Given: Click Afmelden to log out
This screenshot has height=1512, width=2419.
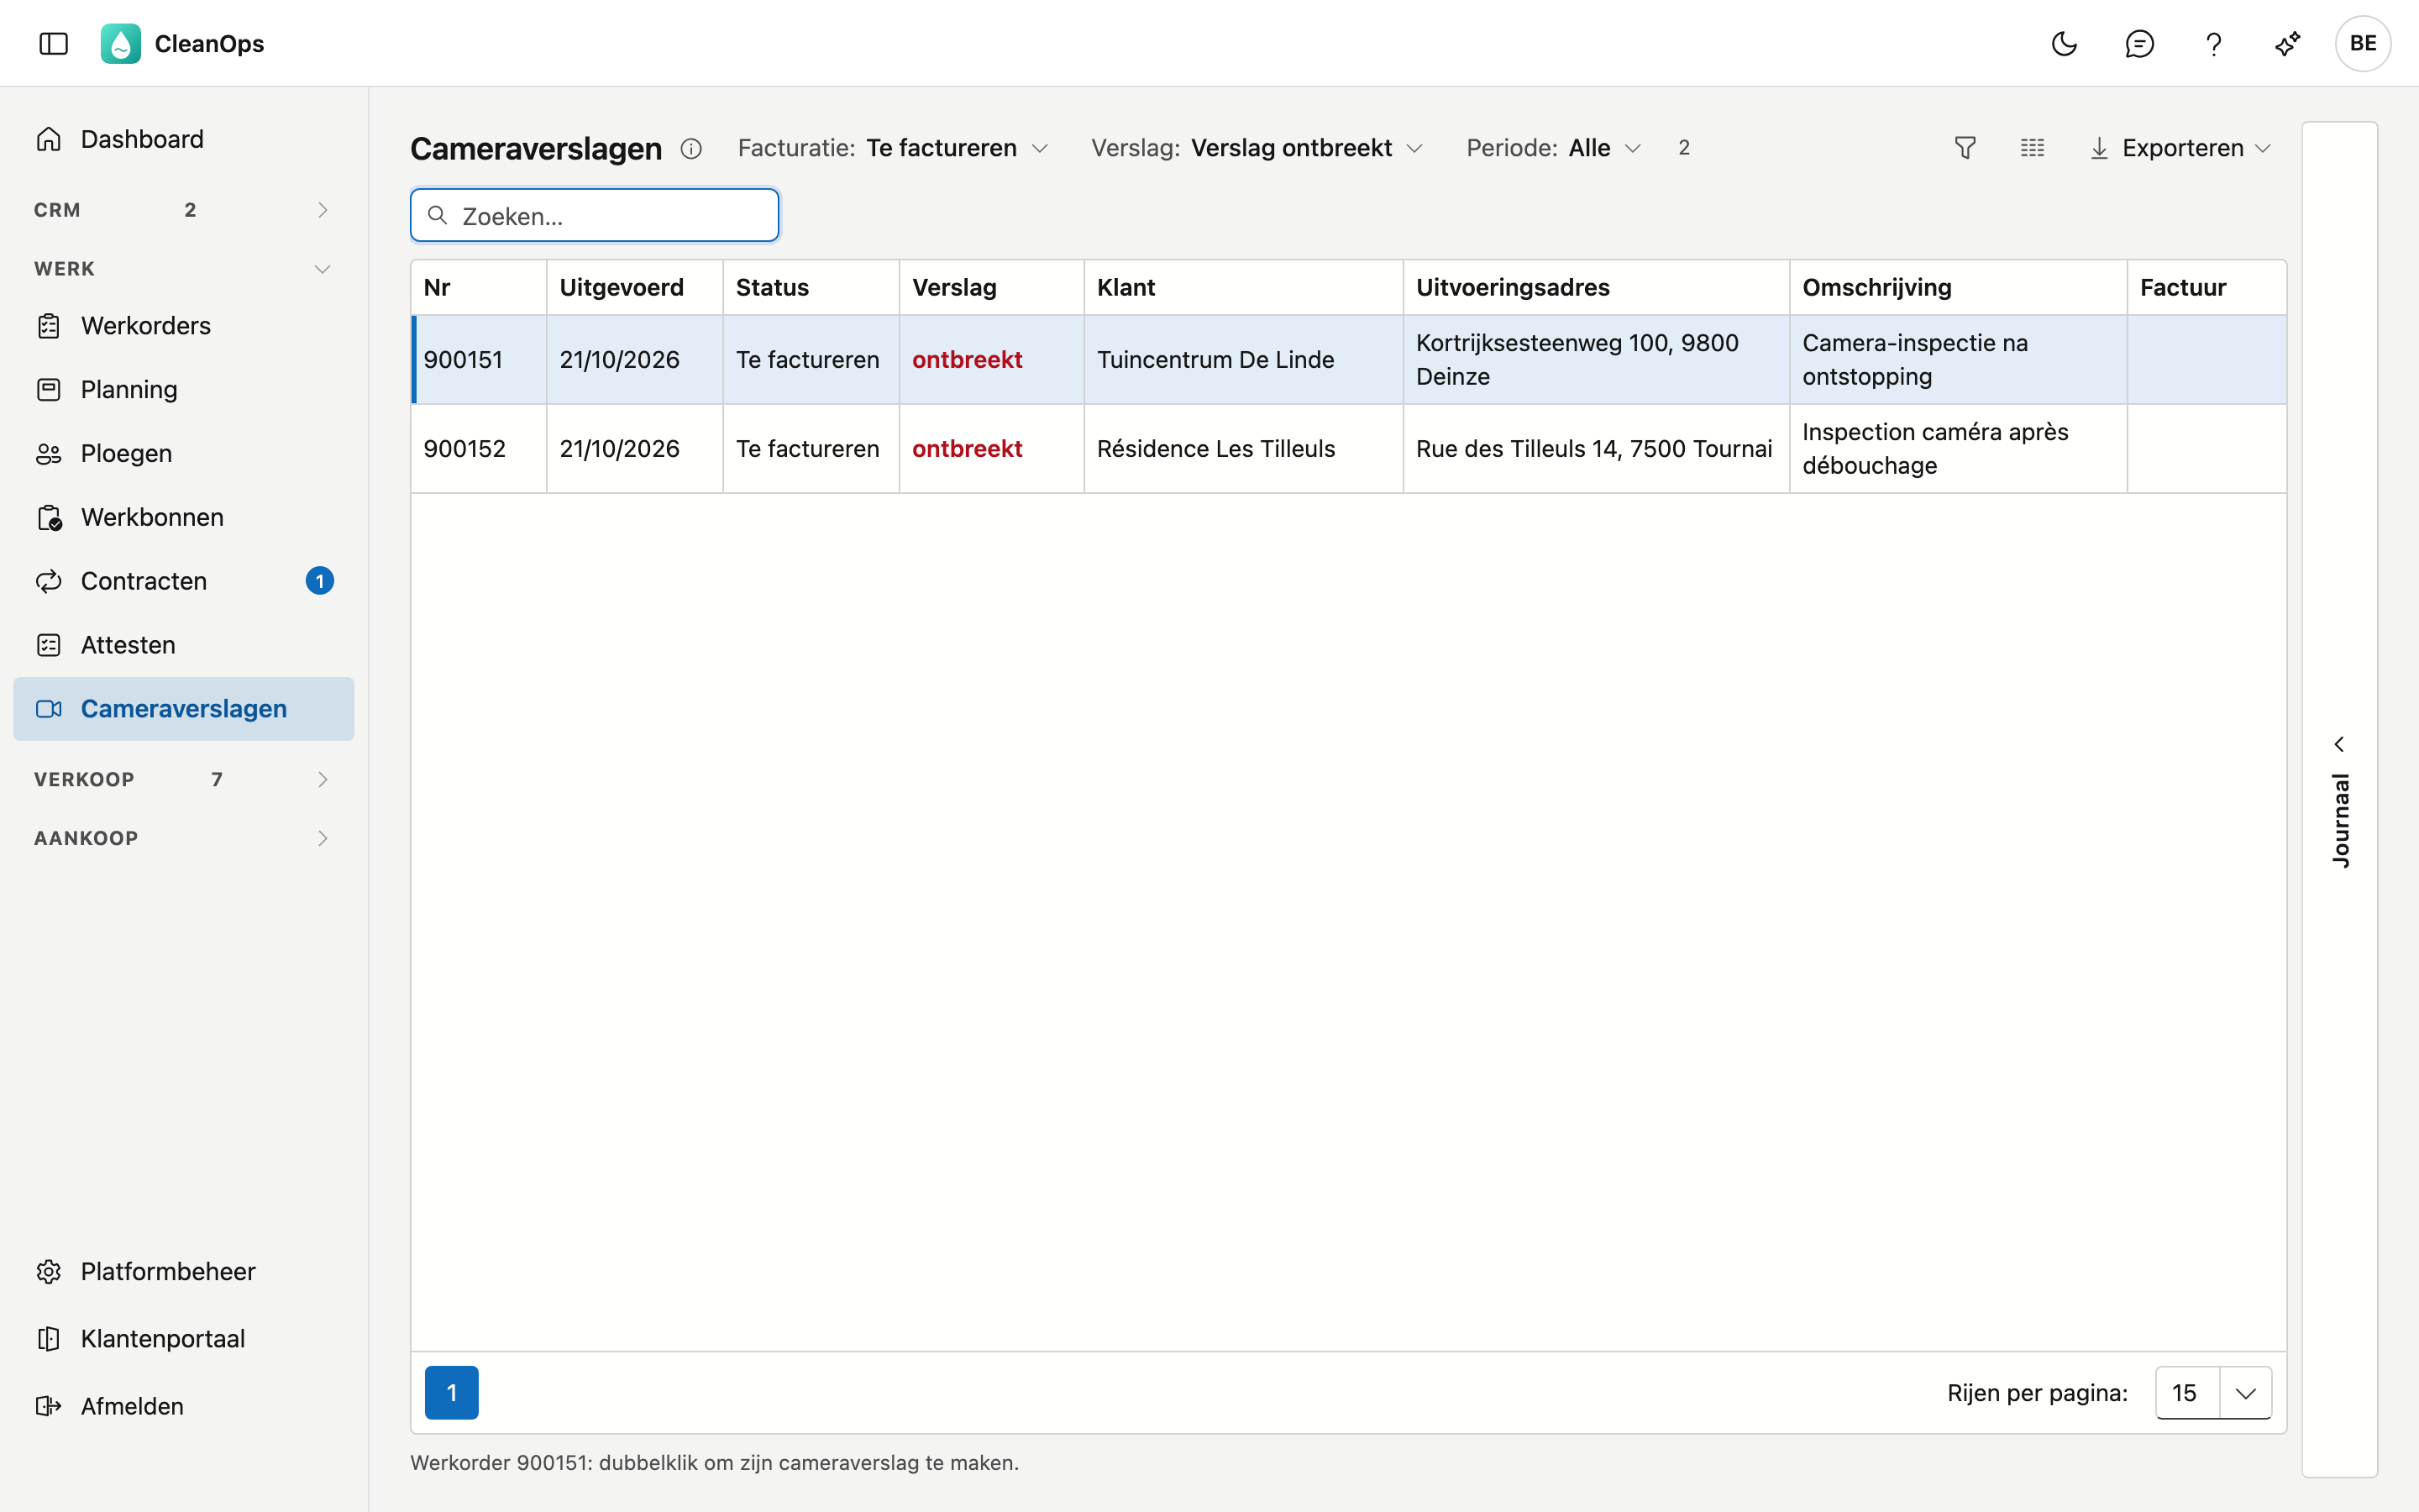Looking at the screenshot, I should pyautogui.click(x=183, y=1406).
